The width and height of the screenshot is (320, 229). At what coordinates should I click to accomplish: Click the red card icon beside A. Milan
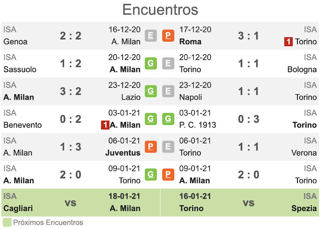tap(105, 125)
